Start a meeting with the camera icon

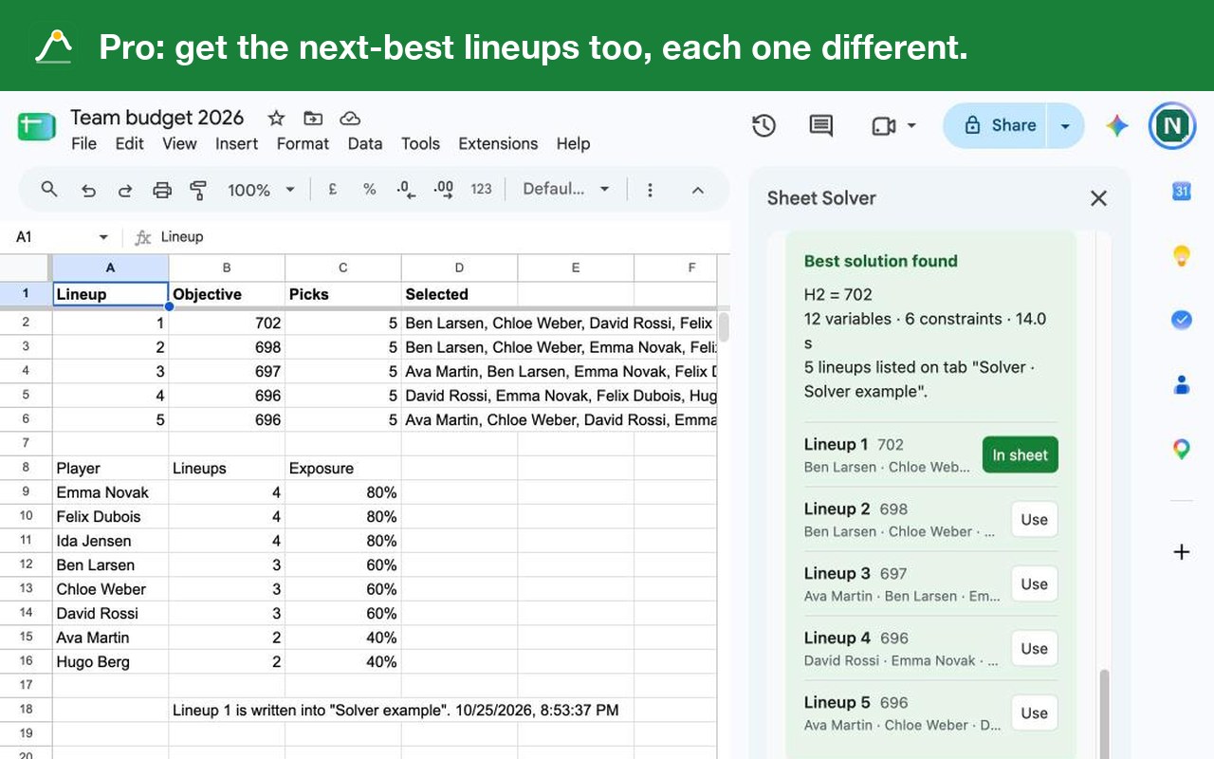click(883, 125)
